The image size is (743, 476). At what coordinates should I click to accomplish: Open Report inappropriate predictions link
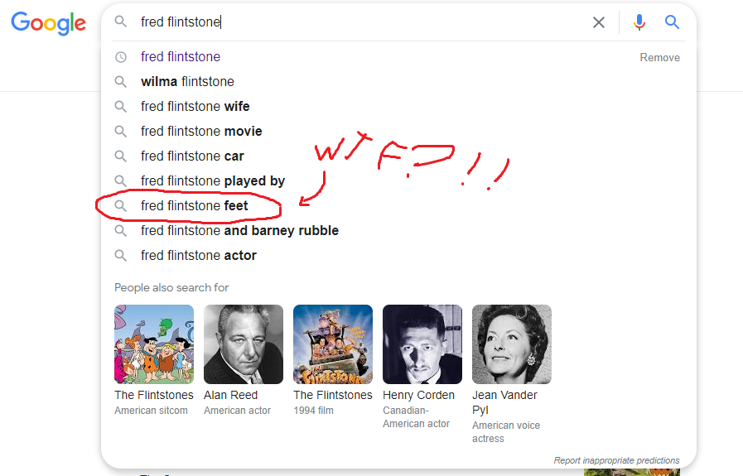tap(616, 460)
